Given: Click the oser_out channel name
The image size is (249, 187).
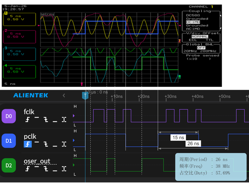Looking at the screenshot, I should coord(37,162).
